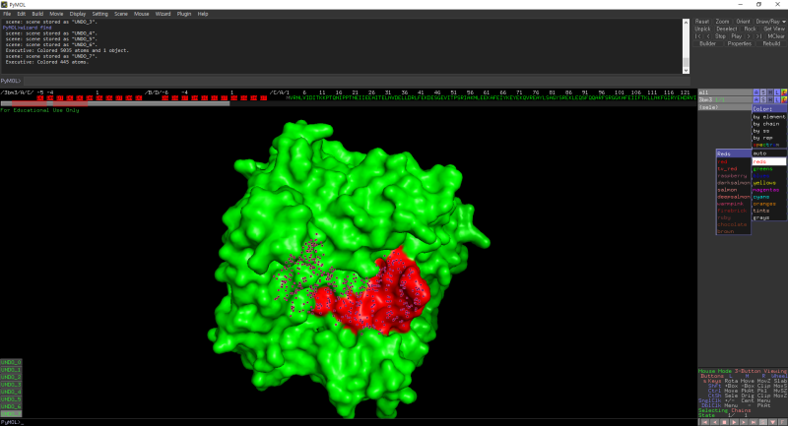
Task: Select 'by chain' in Color menu
Action: 769,123
